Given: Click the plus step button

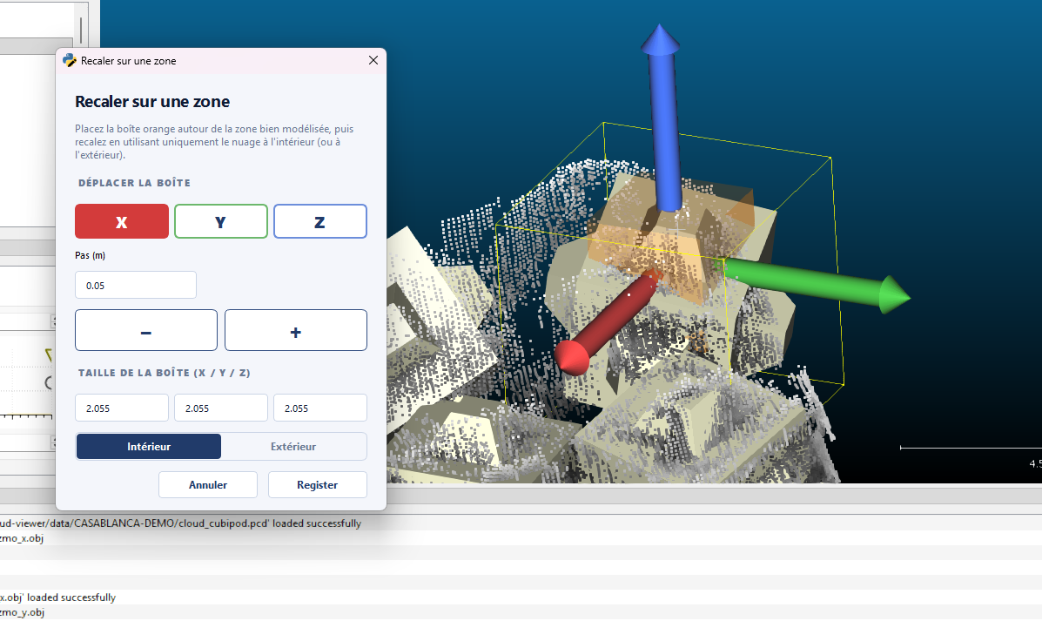Looking at the screenshot, I should point(296,330).
